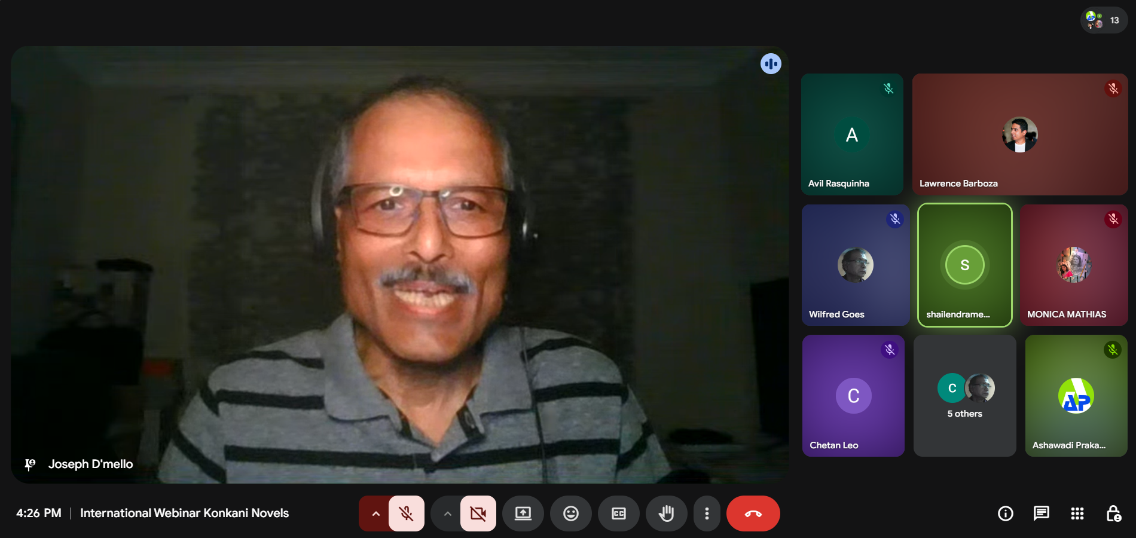The height and width of the screenshot is (538, 1136).
Task: Expand video settings chevron next to camera
Action: click(447, 513)
